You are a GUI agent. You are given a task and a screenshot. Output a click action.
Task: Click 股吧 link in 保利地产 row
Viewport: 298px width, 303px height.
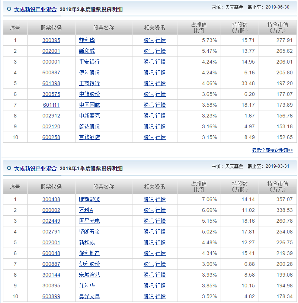[149, 253]
